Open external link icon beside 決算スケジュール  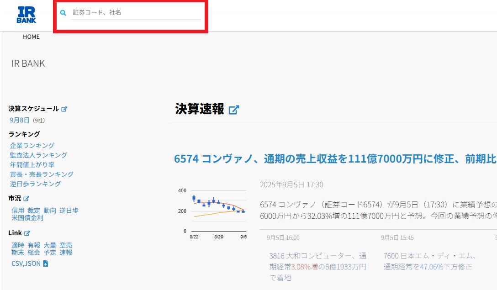click(64, 109)
